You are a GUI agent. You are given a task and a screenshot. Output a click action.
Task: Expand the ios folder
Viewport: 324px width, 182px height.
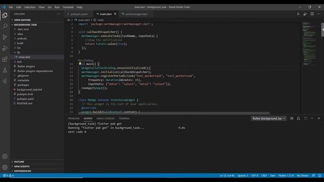click(37, 48)
